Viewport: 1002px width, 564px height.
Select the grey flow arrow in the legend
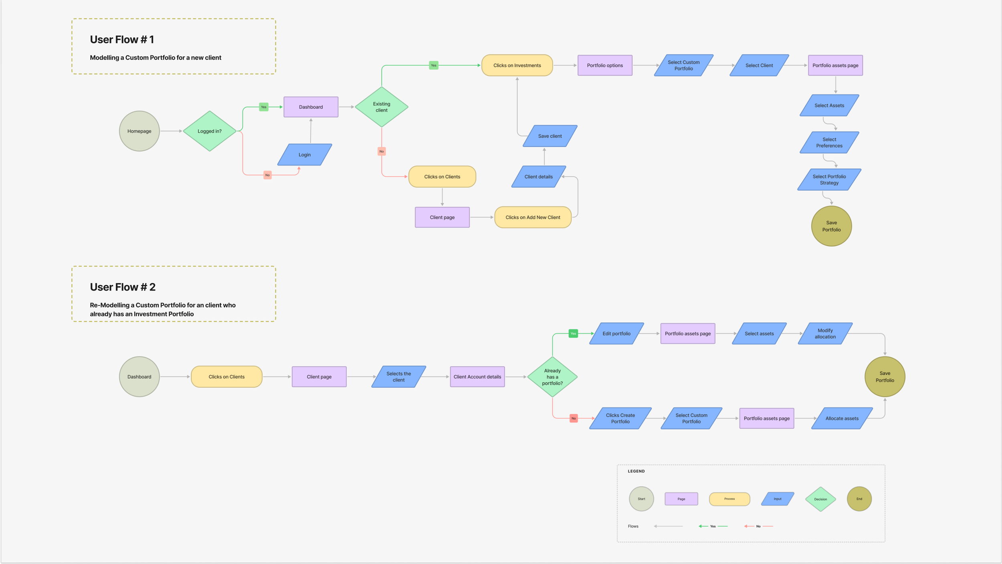click(668, 526)
